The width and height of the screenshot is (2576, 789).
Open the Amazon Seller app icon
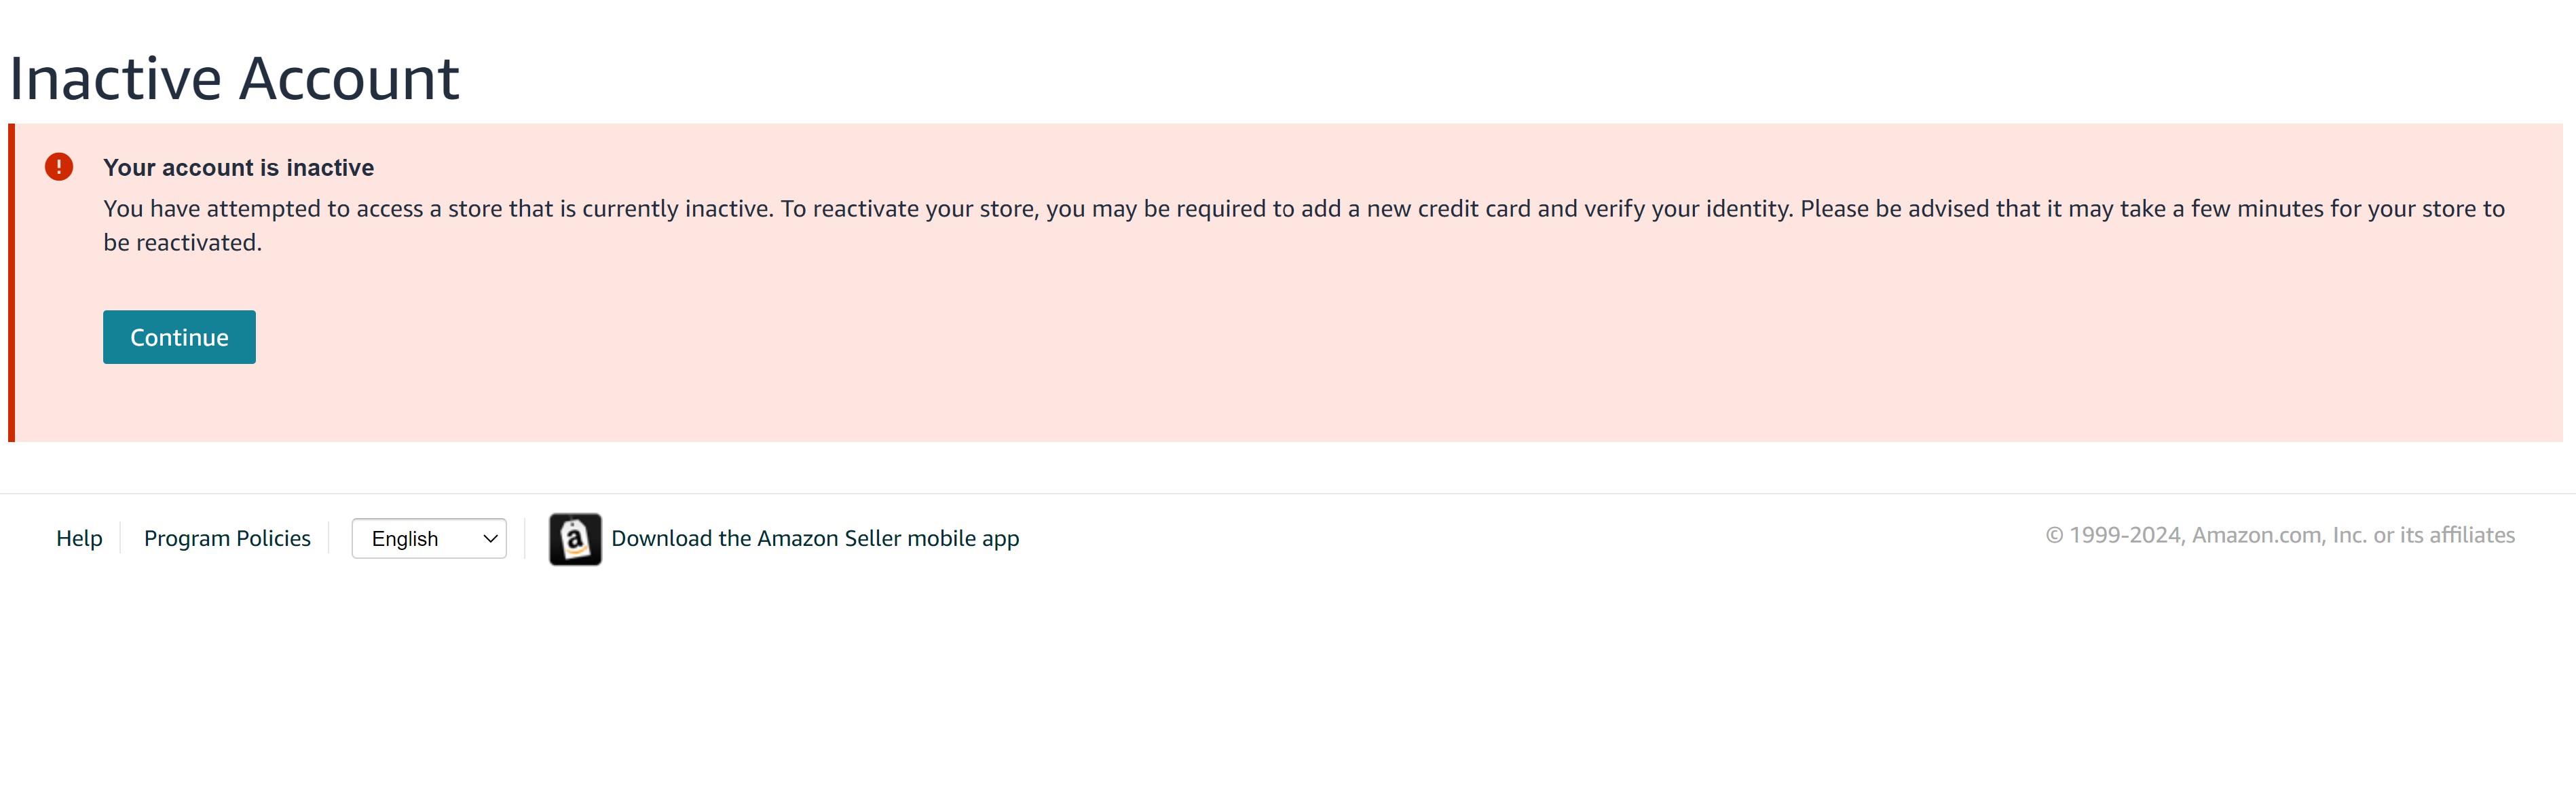[575, 539]
